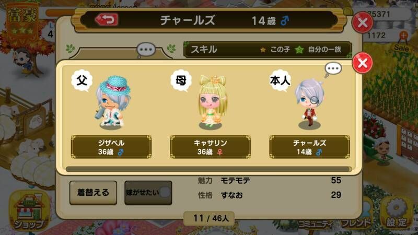
Task: Click the キャサリン 36歳 name plate
Action: [211, 147]
